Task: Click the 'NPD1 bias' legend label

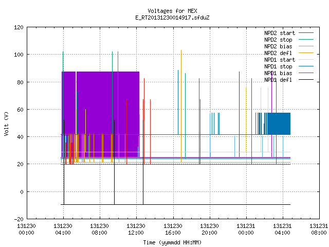Action: pyautogui.click(x=278, y=73)
